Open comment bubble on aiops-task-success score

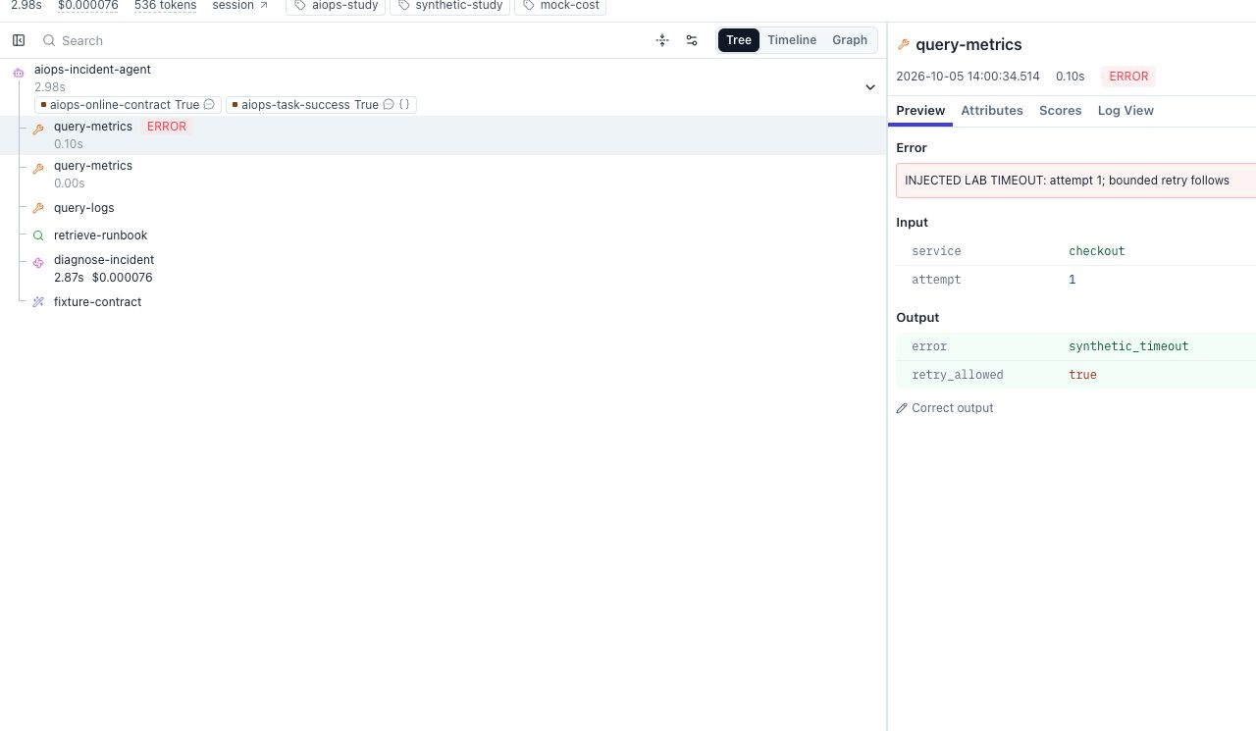coord(389,105)
